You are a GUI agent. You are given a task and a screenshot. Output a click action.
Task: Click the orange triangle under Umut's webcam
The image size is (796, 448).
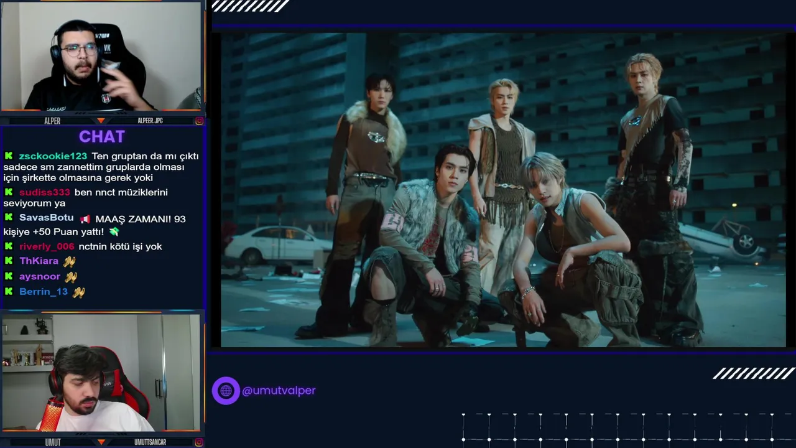point(101,442)
